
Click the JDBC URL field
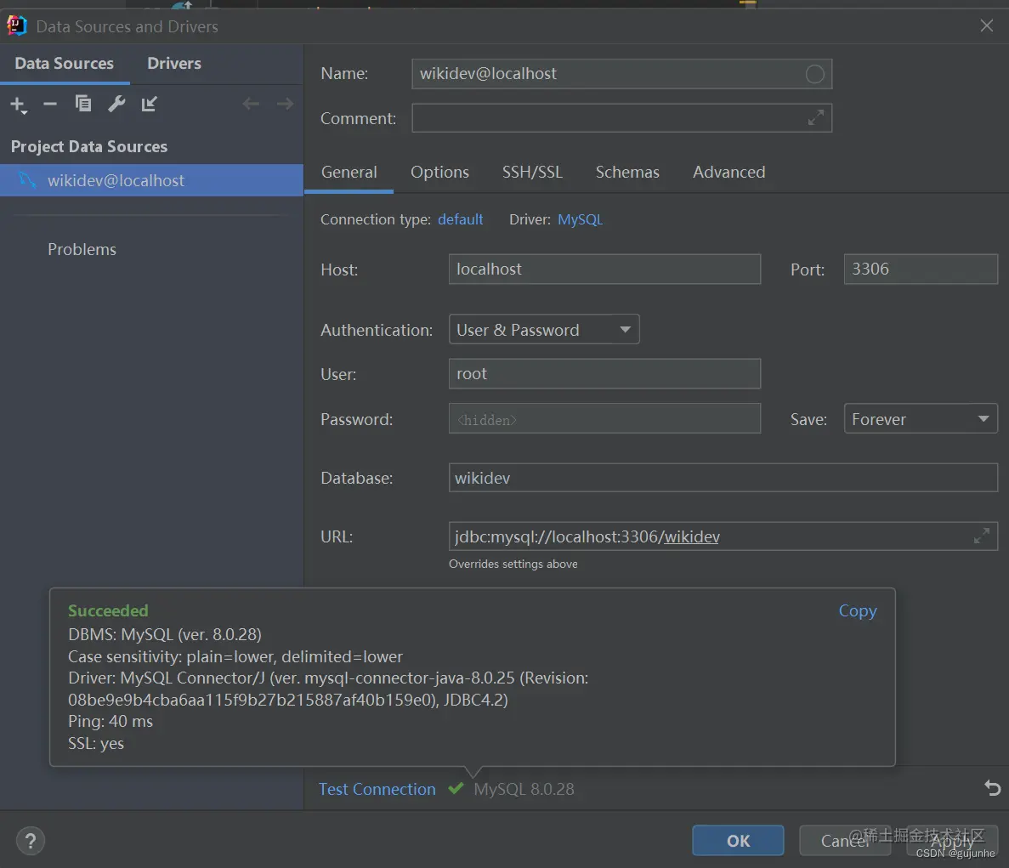(723, 536)
